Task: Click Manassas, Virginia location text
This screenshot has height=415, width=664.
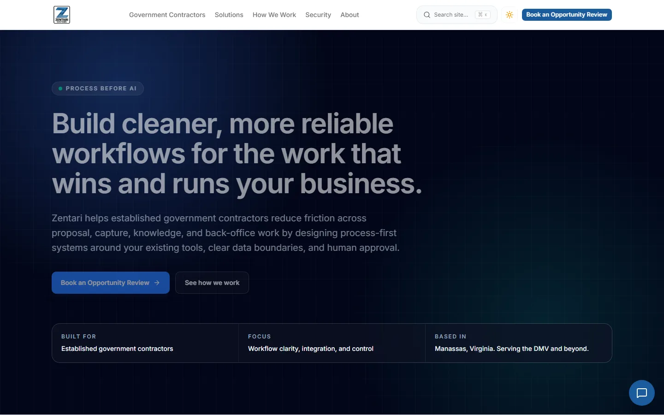Action: pyautogui.click(x=511, y=349)
